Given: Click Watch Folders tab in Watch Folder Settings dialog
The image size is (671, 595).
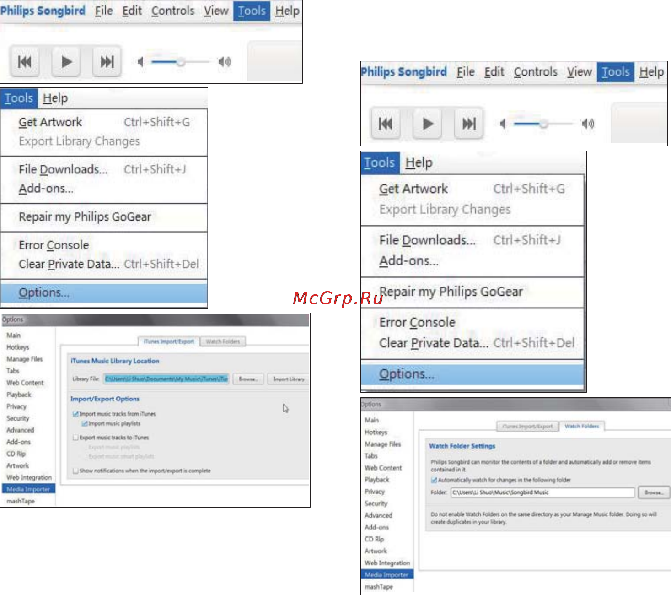Looking at the screenshot, I should [x=581, y=426].
